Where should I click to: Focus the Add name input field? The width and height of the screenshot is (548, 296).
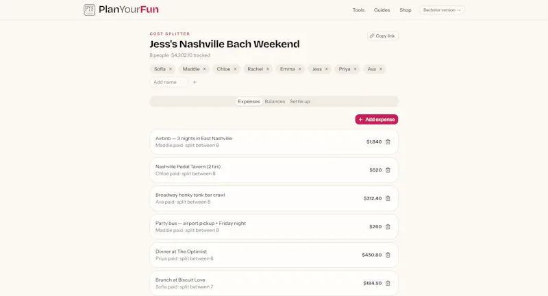[169, 82]
